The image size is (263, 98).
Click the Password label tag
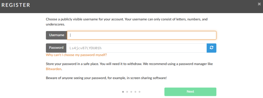[x=56, y=48]
